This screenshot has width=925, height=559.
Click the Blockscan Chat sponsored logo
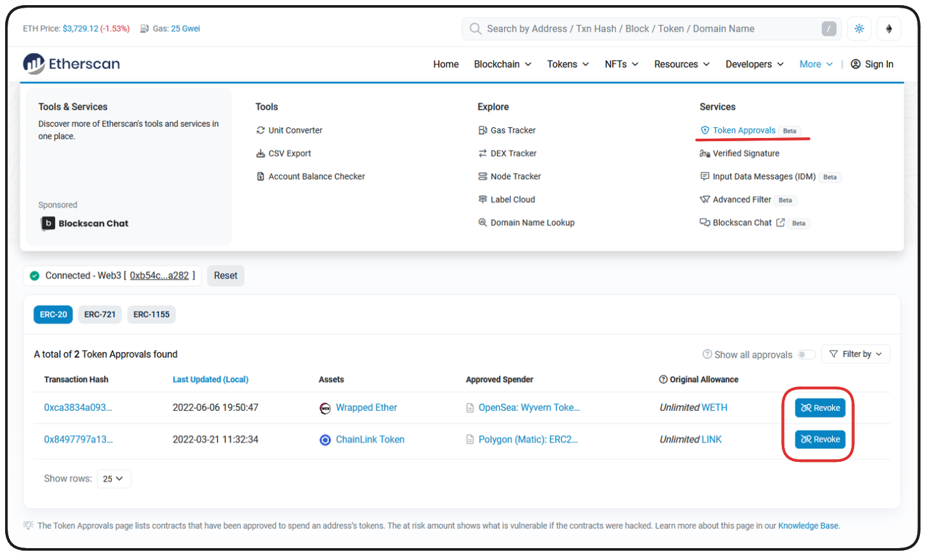coord(48,223)
